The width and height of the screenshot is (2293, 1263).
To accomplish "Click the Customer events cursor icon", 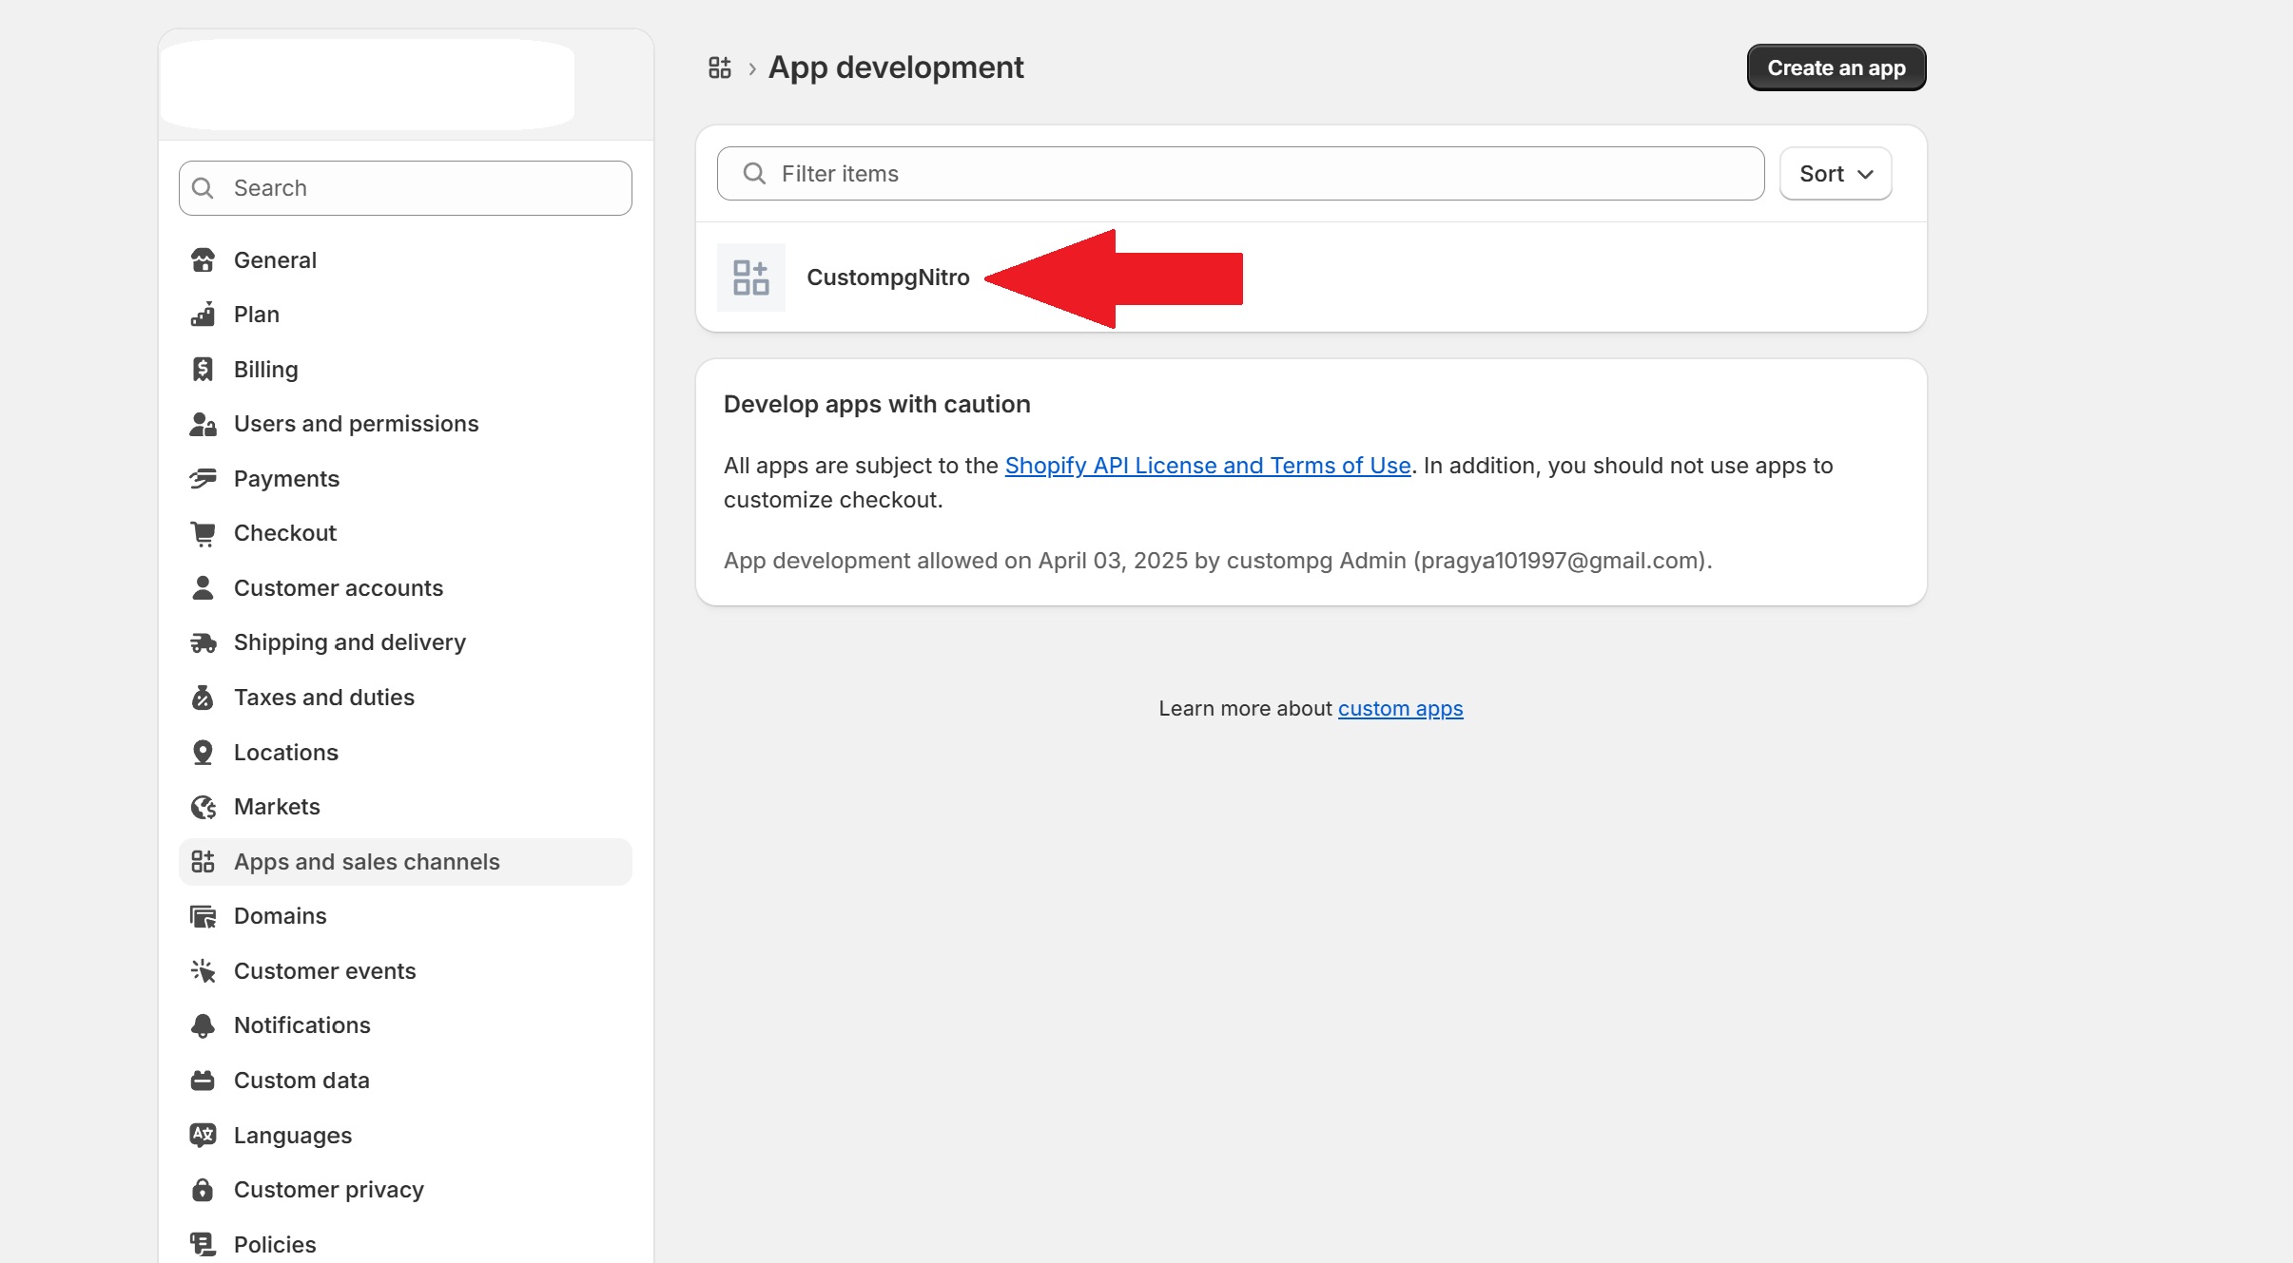I will point(203,971).
